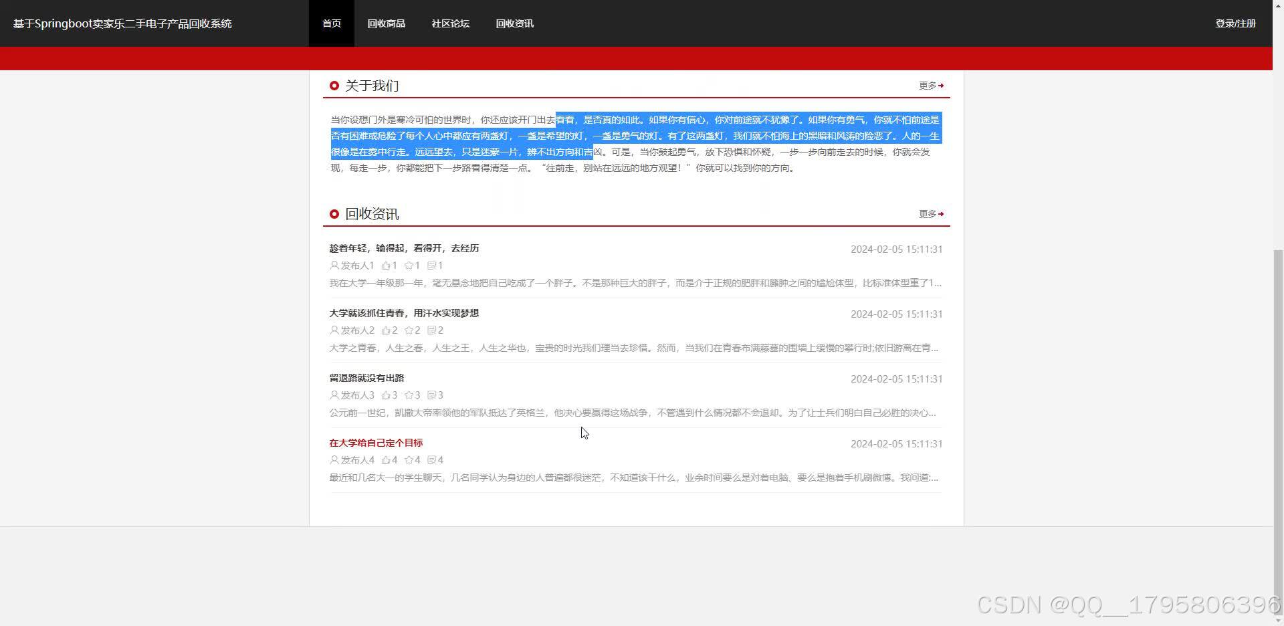
Task: Click the timestamp of the 在大学给自己定个目标 article
Action: click(896, 444)
